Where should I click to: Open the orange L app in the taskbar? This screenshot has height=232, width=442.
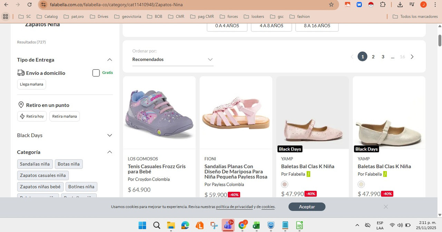pos(200,225)
